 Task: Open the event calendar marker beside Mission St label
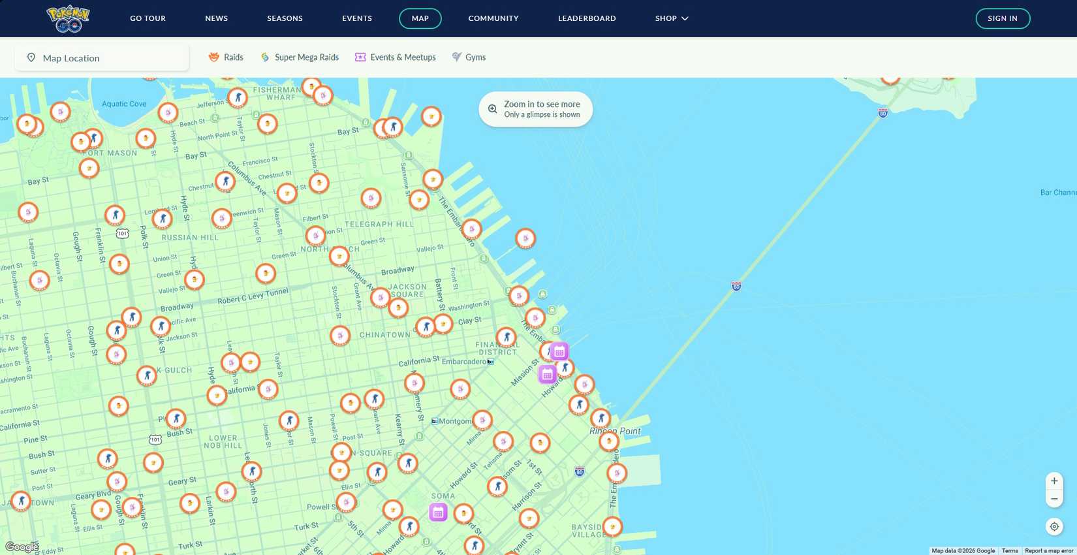pyautogui.click(x=547, y=374)
